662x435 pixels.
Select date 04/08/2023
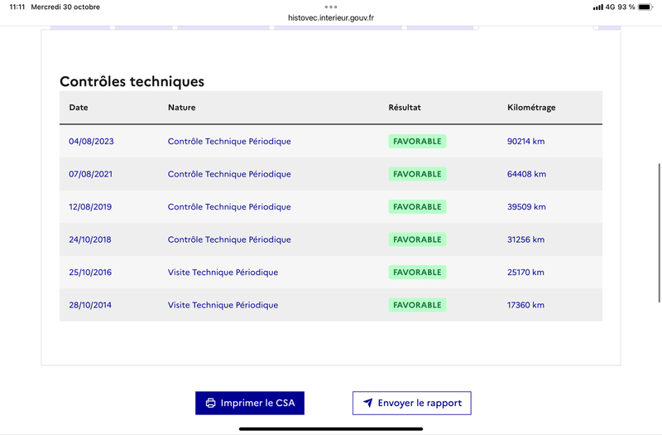point(91,141)
